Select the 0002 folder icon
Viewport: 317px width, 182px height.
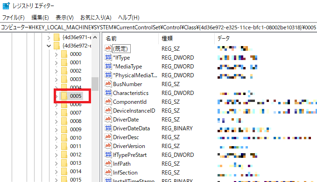[64, 71]
